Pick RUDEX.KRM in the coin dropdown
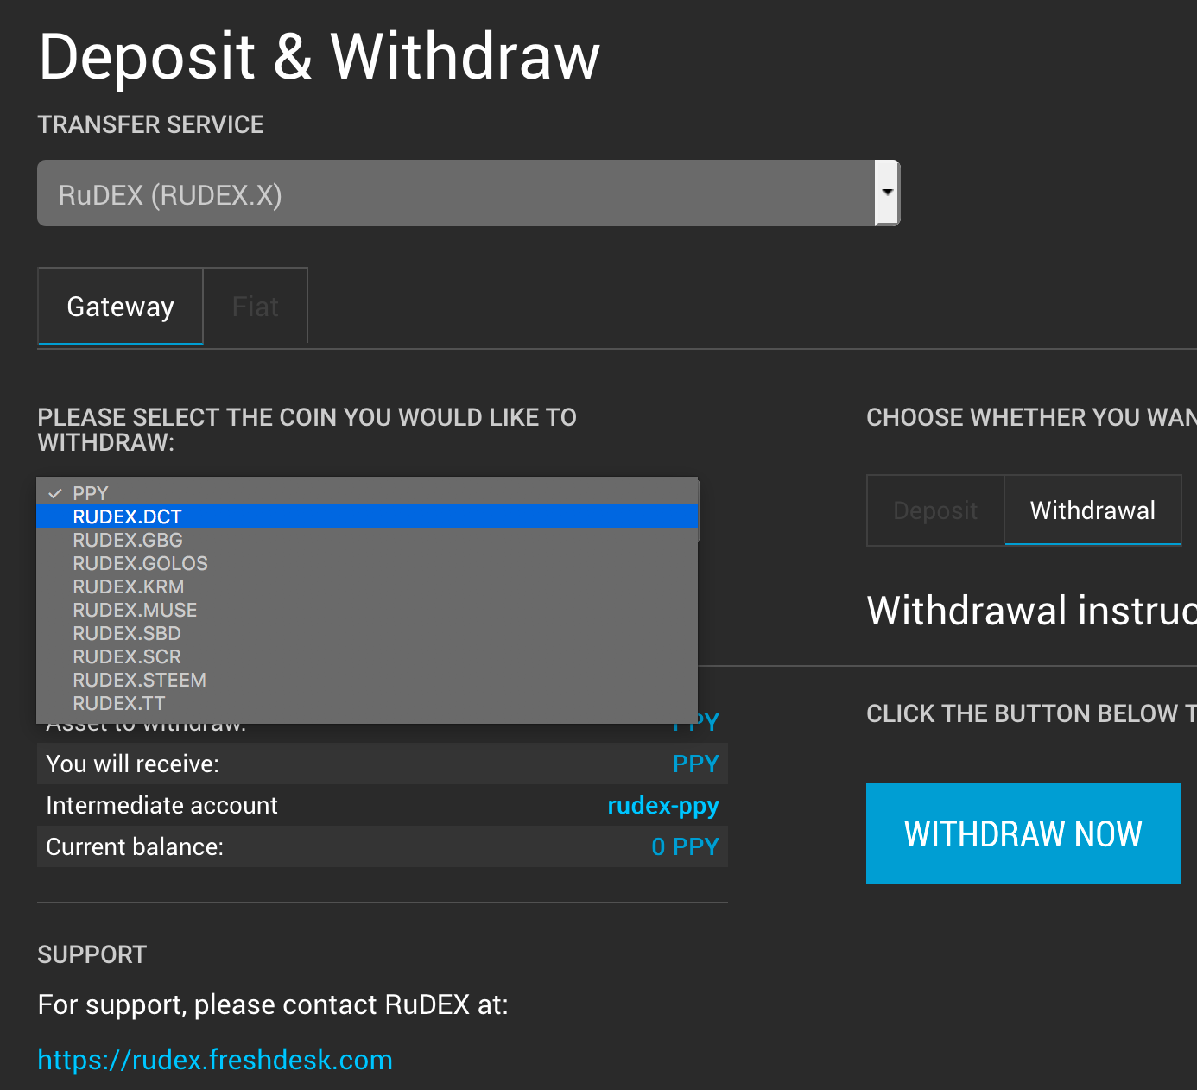Viewport: 1197px width, 1090px height. [x=367, y=586]
